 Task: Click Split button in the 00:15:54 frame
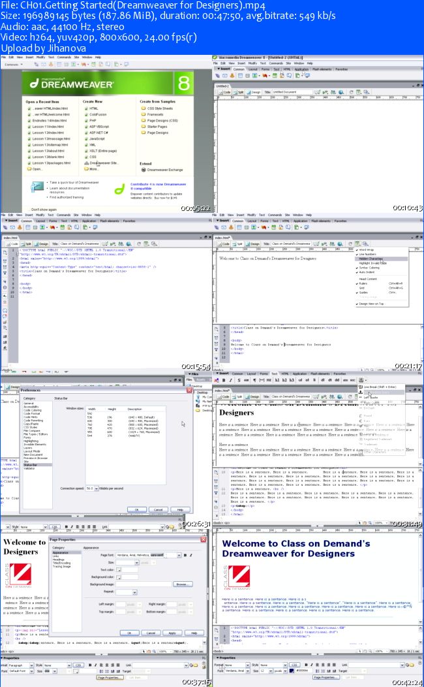pos(27,244)
